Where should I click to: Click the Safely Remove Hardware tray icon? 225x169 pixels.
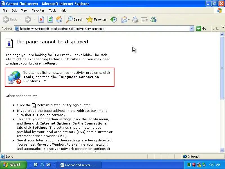coord(204,165)
